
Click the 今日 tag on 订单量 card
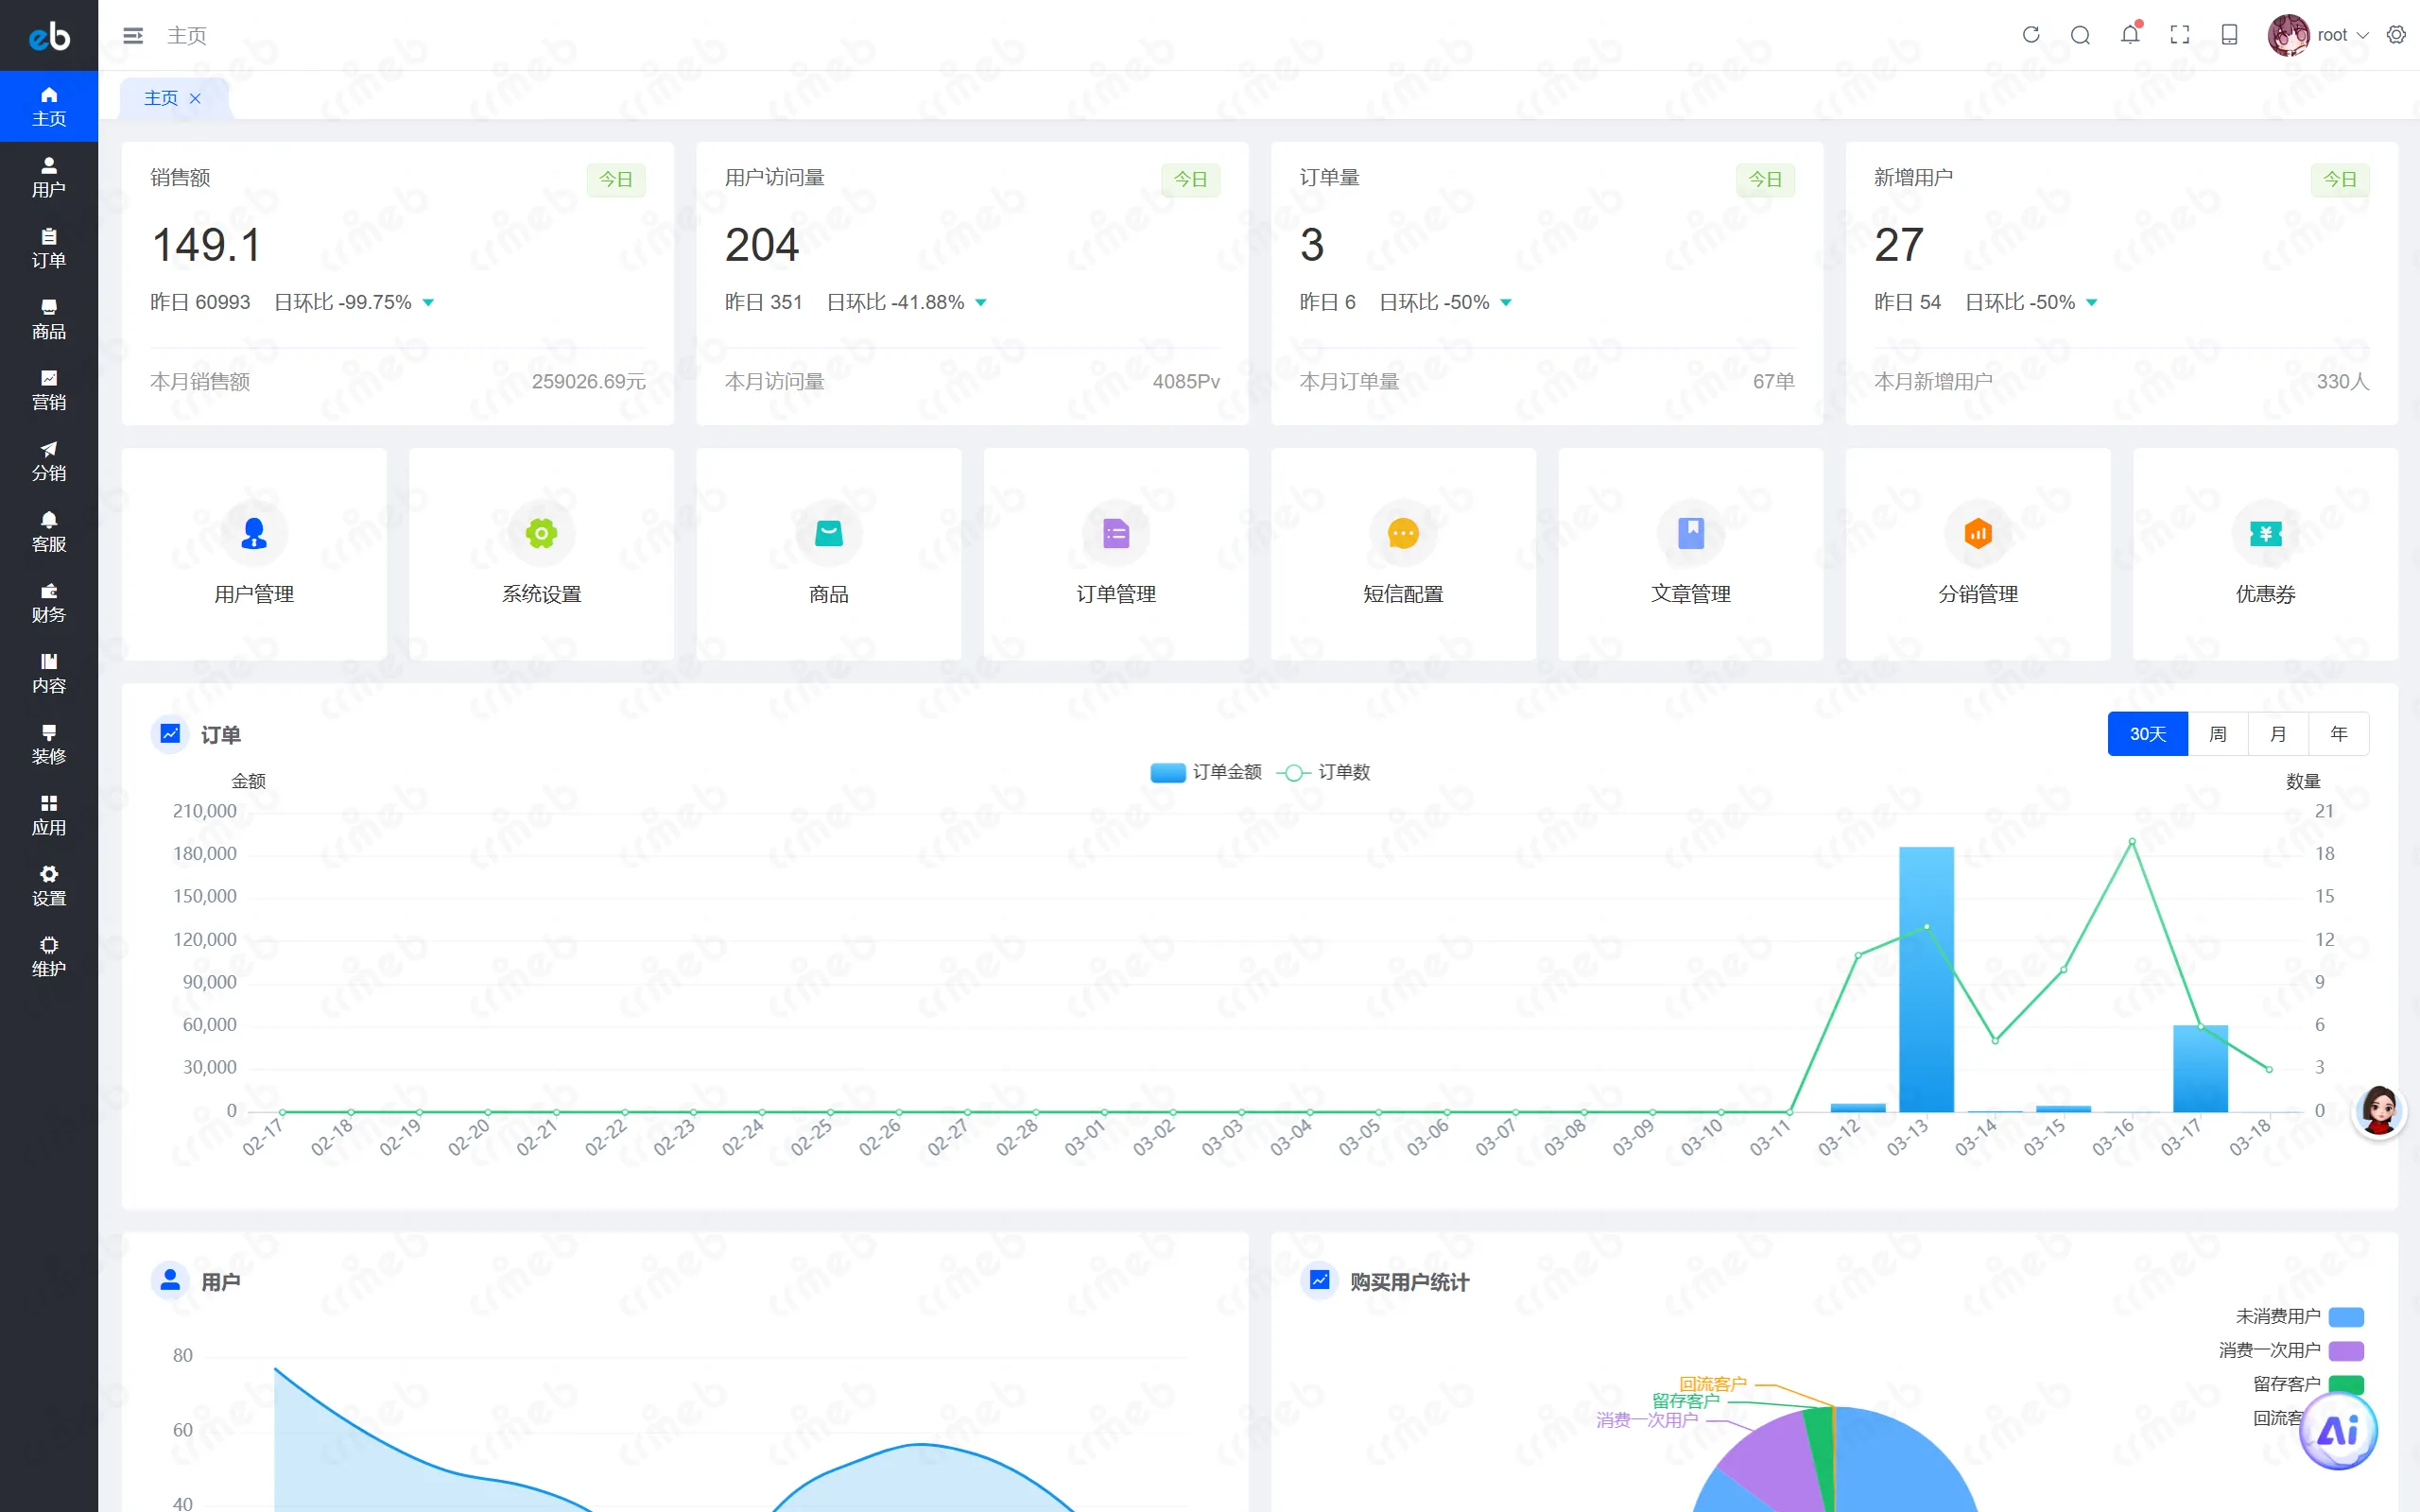pos(1765,179)
